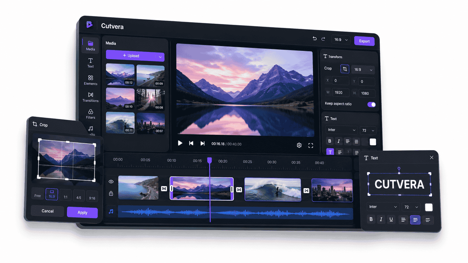Select the highlighted mountain lake clip on timeline
Screen dimensions: 468x263
[x=201, y=188]
